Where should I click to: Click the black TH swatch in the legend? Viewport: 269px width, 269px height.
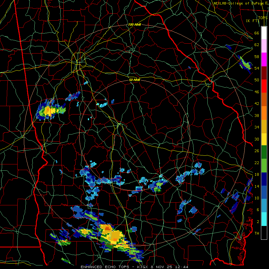click(264, 233)
